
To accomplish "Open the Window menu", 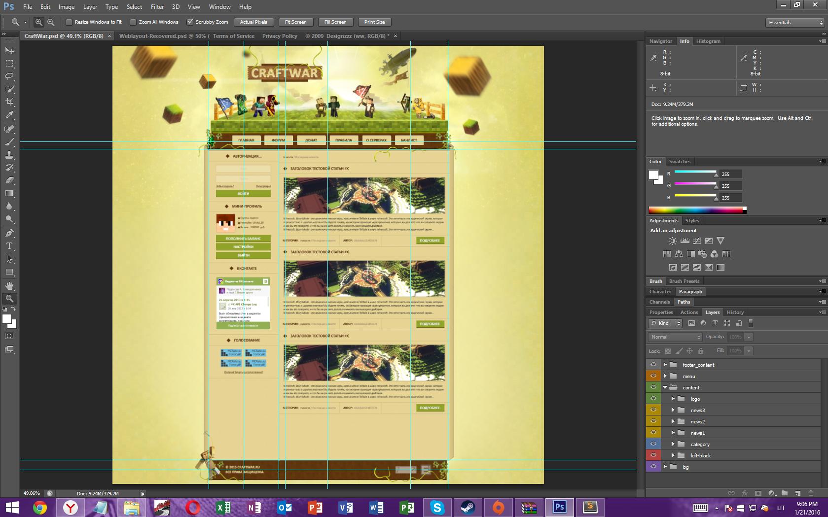I will (219, 7).
